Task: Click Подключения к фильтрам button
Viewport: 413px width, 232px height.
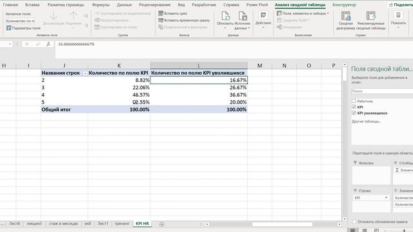Action: coord(183,27)
